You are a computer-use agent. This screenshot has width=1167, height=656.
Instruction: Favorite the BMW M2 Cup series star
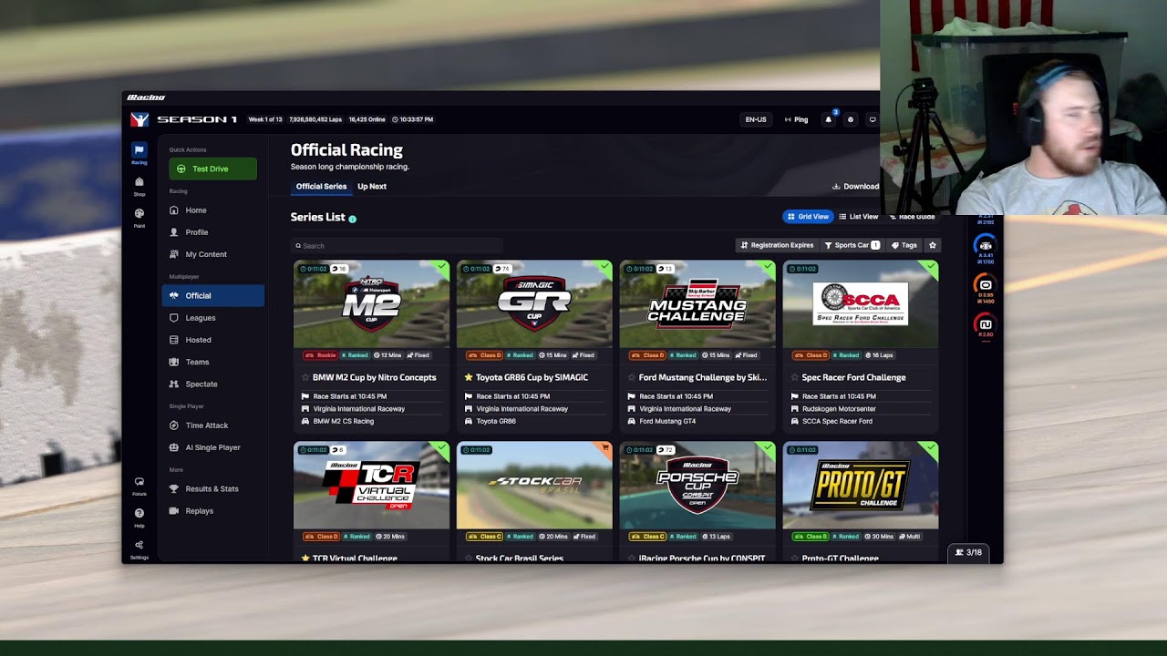(x=305, y=377)
